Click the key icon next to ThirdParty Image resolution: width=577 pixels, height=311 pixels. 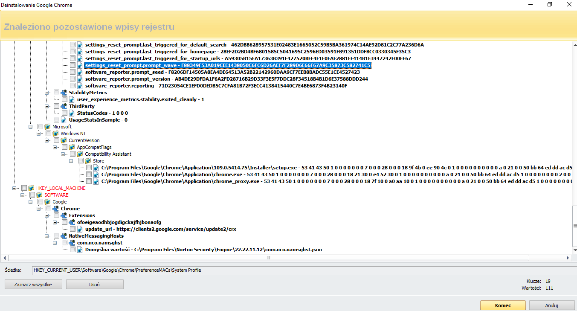[x=64, y=106]
